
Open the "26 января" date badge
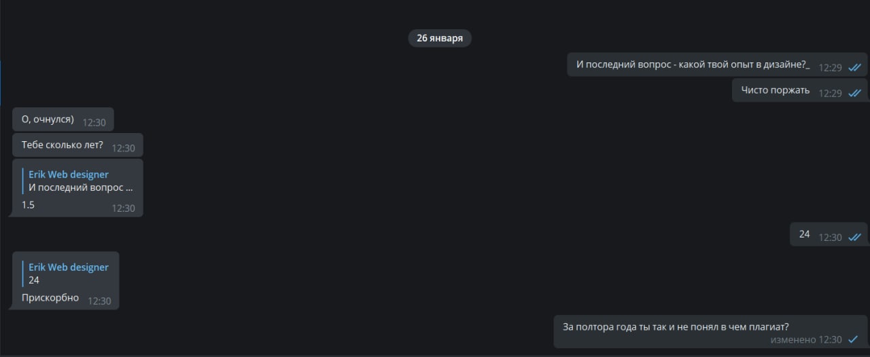440,38
